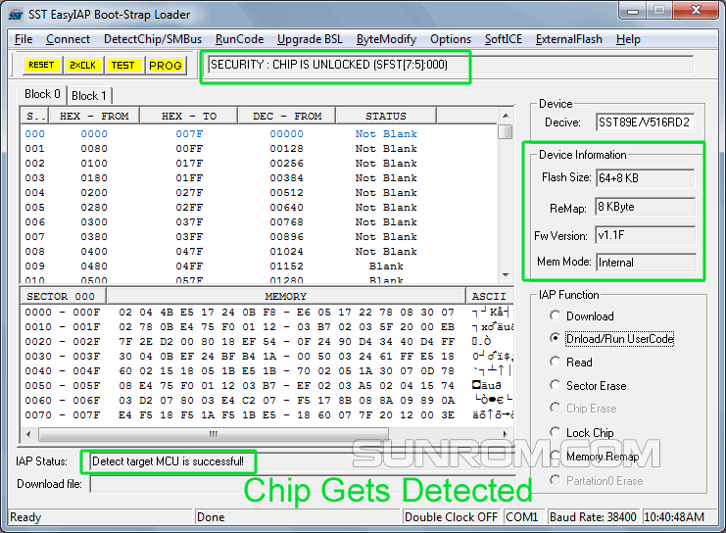Switch to the Block 0 tab
This screenshot has height=533, width=726.
click(42, 94)
